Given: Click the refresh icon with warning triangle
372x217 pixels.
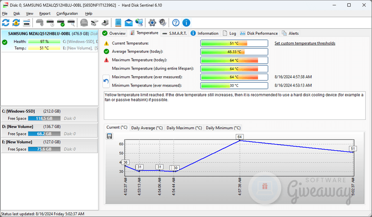Looking at the screenshot, I should (16, 23).
